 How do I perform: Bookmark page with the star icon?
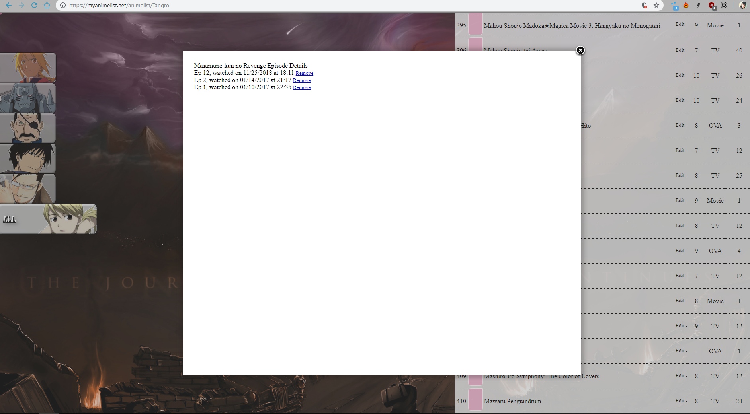tap(656, 5)
